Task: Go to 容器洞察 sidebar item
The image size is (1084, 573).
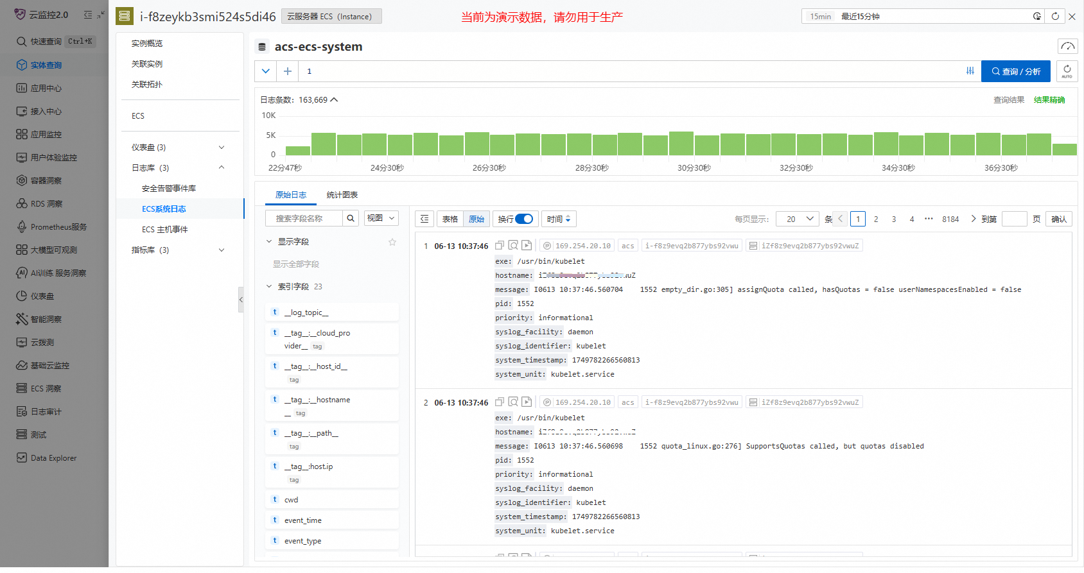Action: 40,180
